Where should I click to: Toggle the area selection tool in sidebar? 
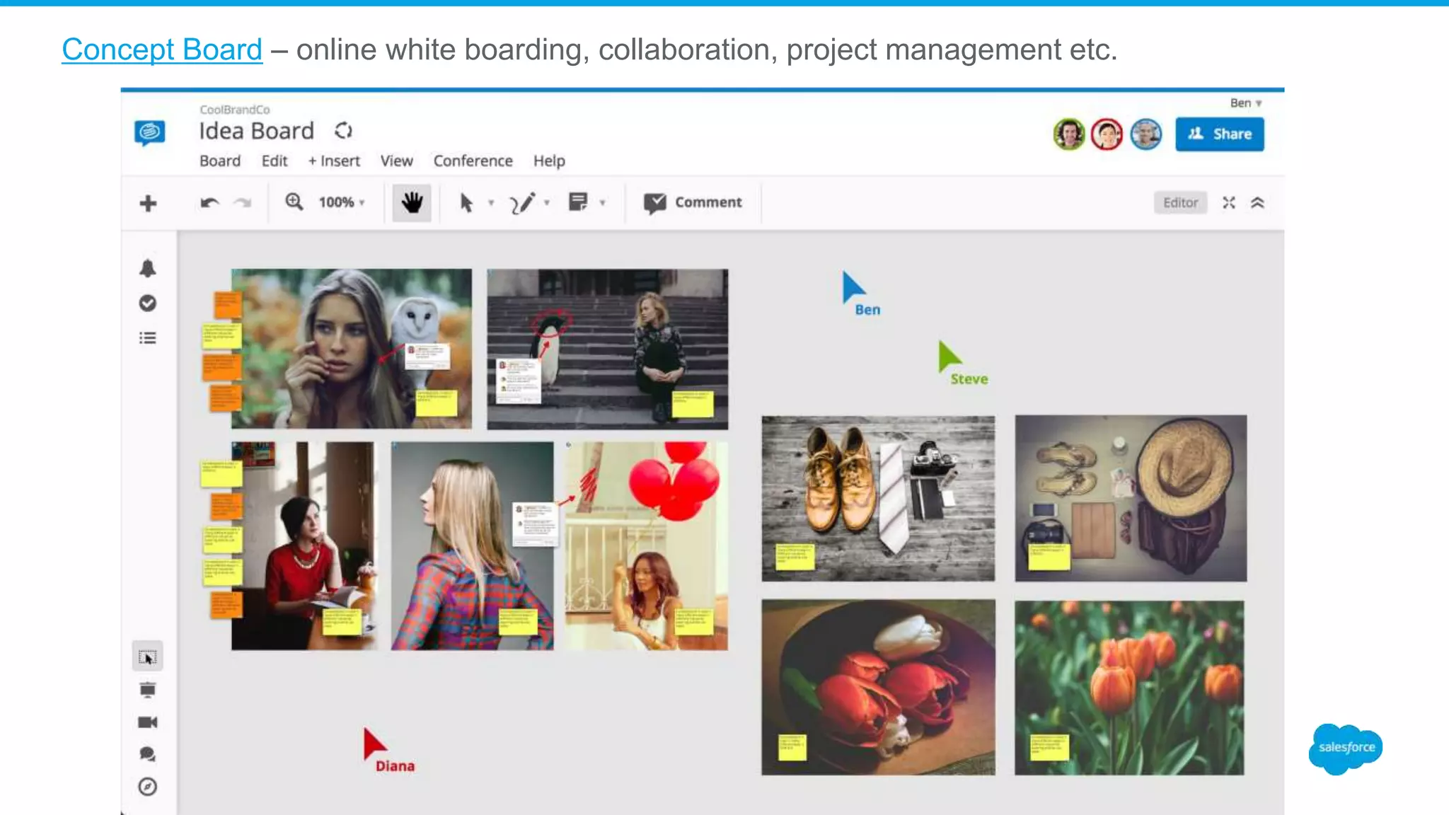pos(147,657)
